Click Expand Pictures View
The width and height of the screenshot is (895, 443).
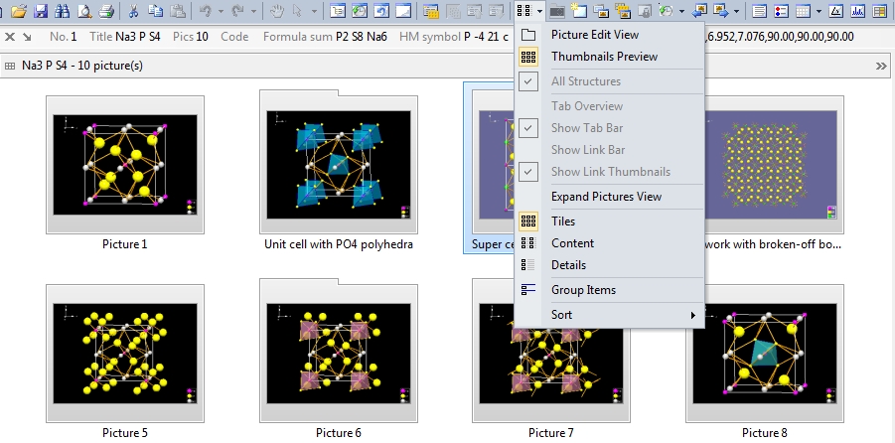[606, 197]
